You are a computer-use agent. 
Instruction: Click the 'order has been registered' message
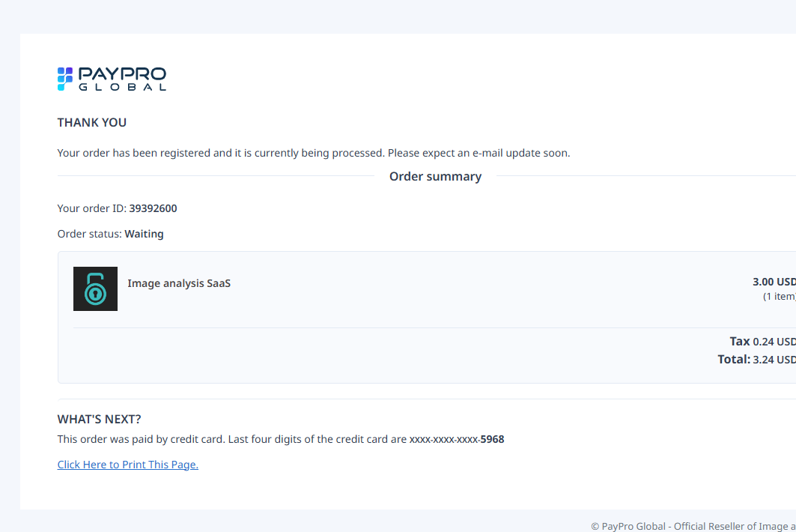313,153
